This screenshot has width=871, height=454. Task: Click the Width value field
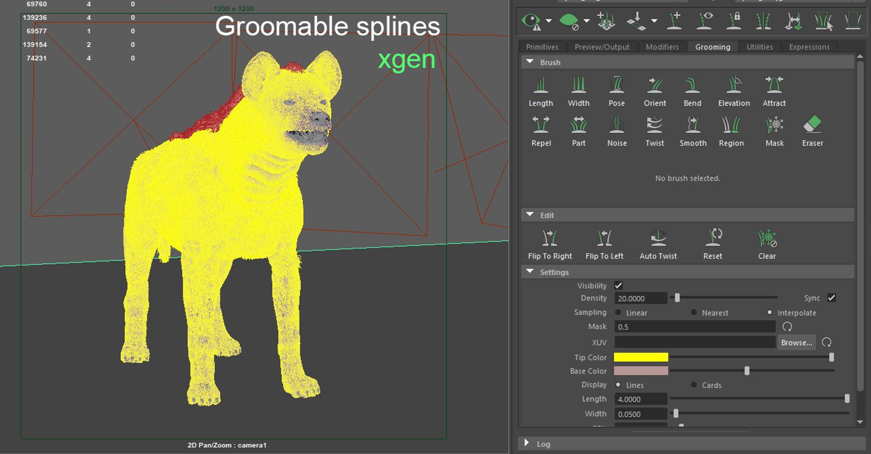(x=641, y=414)
